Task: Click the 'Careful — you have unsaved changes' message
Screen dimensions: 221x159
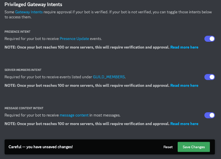Action: pos(40,147)
